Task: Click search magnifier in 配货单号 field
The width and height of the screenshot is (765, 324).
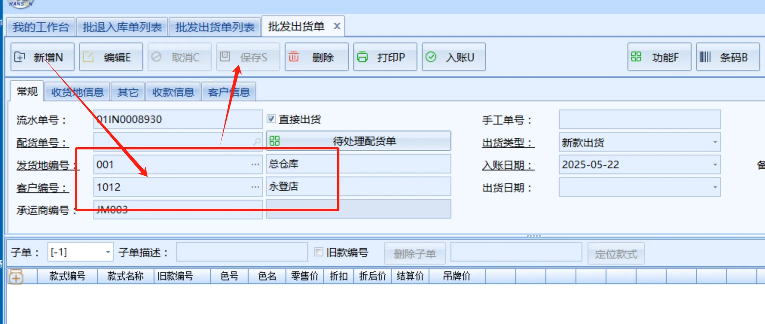Action: tap(257, 142)
